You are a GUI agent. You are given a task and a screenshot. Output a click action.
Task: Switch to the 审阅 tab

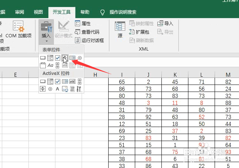(20, 12)
